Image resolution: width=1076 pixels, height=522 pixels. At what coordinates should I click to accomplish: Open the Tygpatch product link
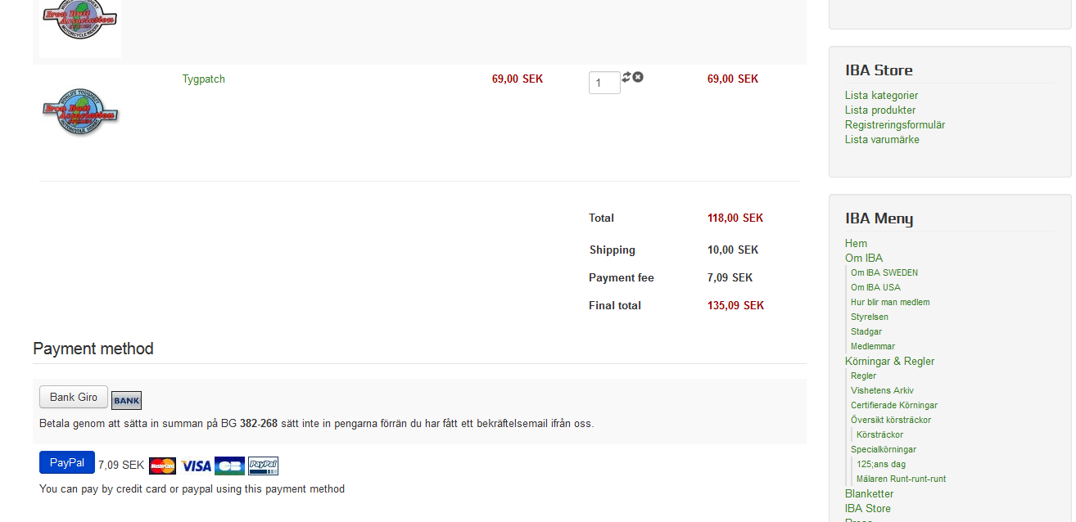(203, 79)
